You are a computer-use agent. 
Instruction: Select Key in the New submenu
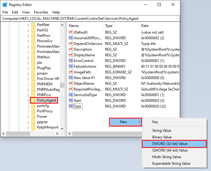click(155, 122)
